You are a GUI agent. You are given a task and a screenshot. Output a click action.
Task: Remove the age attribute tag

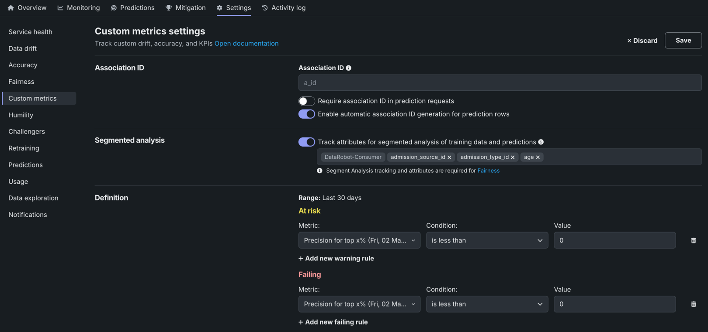538,157
